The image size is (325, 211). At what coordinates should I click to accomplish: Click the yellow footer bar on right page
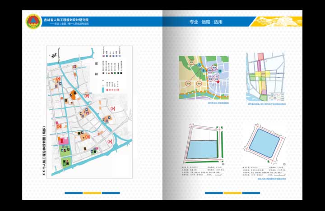[x=232, y=193]
